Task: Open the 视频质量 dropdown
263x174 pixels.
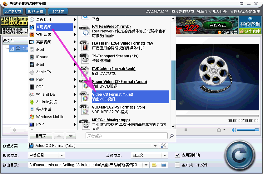Action: [62, 155]
